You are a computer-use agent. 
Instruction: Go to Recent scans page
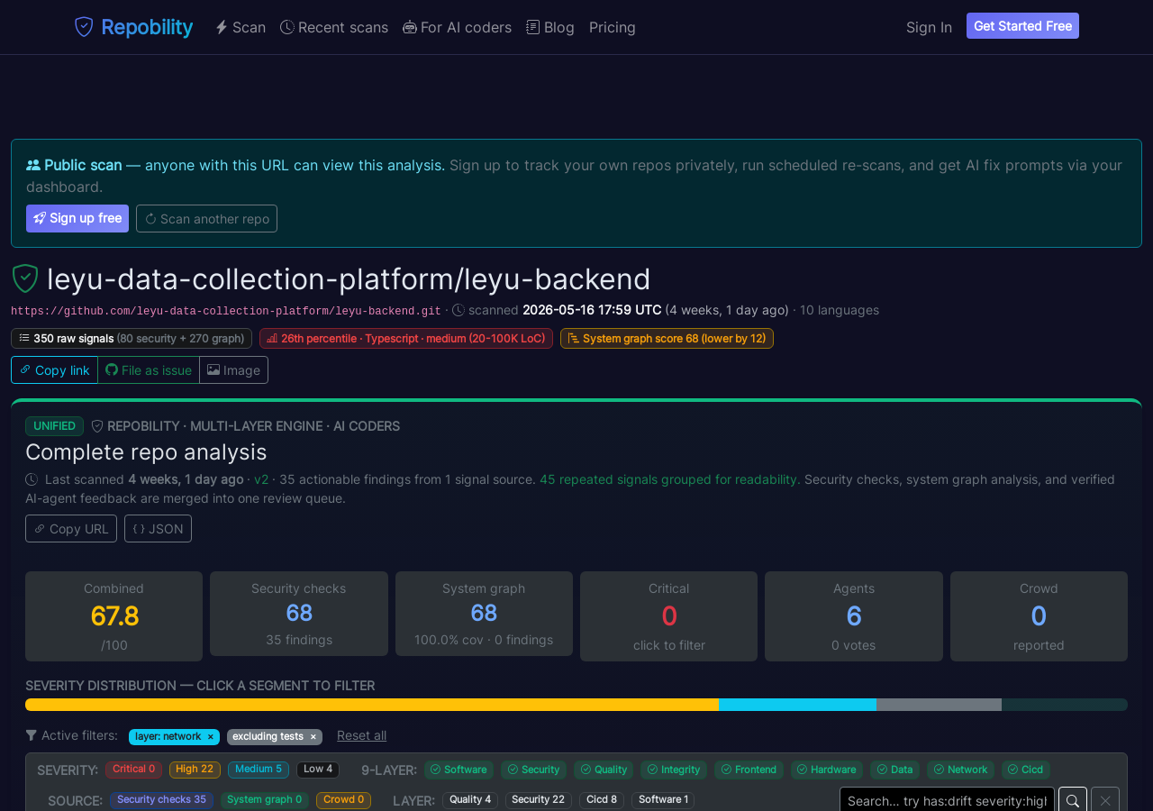(x=334, y=27)
